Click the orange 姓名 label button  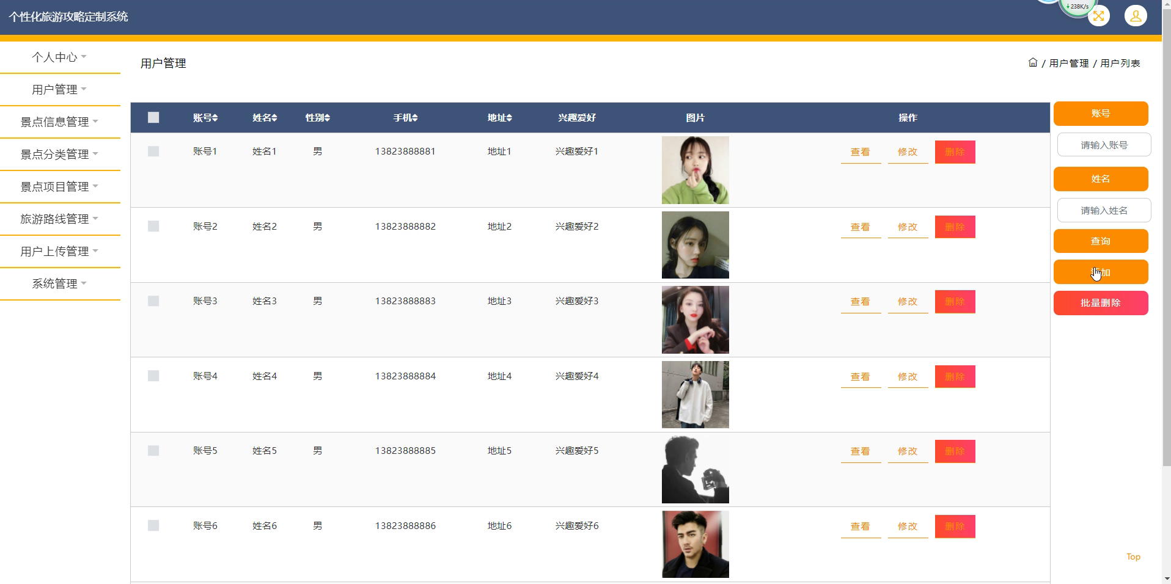[1101, 178]
